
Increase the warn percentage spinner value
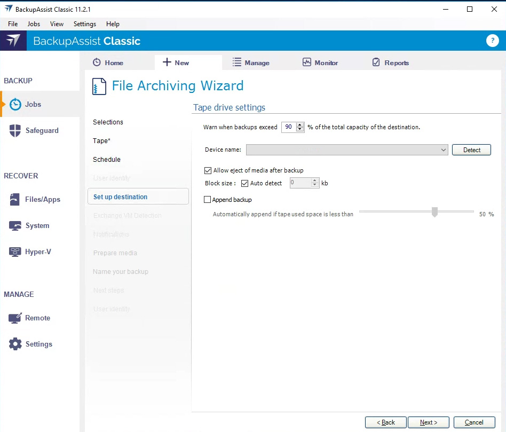point(300,125)
